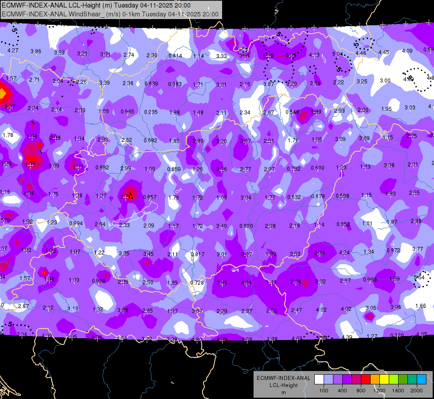Click the wind shear value 0.820
The image size is (434, 399).
(246, 226)
